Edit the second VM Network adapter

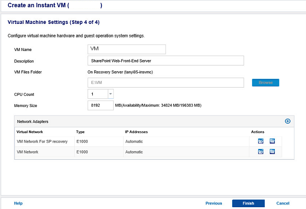[261, 152]
